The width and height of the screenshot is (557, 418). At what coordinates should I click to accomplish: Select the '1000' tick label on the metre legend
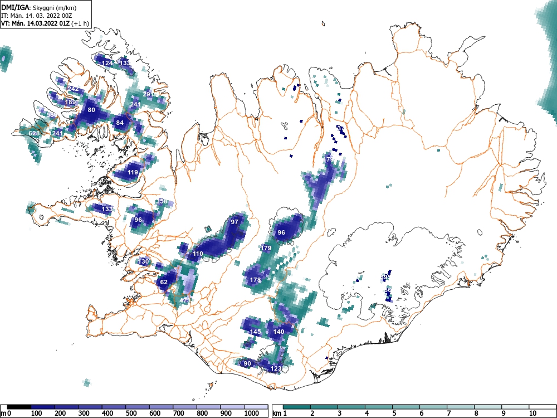pyautogui.click(x=252, y=414)
